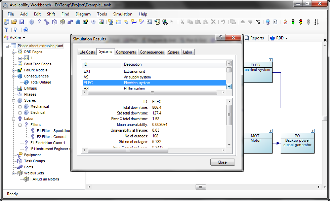Screen dimensions: 330x201
Task: Open the RBD dropdown beside Reports
Action: tap(279, 38)
